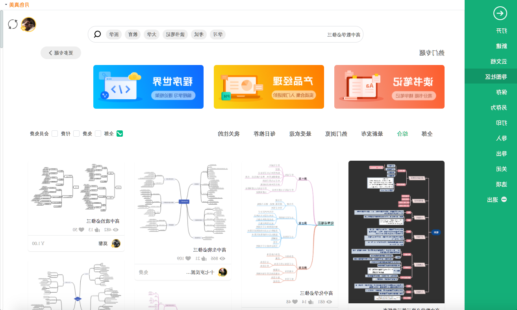Click the heart icon on 高中生物必修三 card
The width and height of the screenshot is (517, 310).
[x=188, y=258]
